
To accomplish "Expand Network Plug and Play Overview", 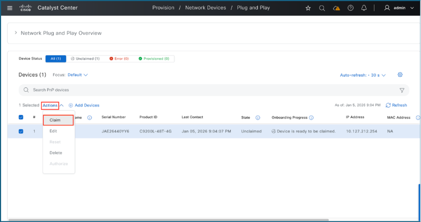I will [16, 33].
